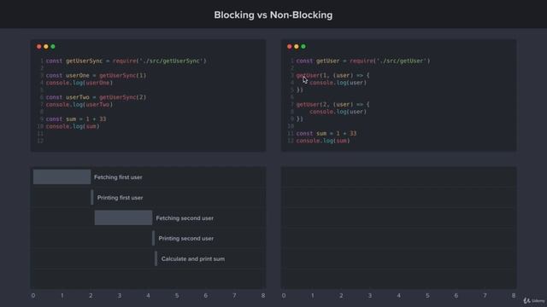
Task: Click line 8 "console.log(user)"
Action: click(338, 112)
